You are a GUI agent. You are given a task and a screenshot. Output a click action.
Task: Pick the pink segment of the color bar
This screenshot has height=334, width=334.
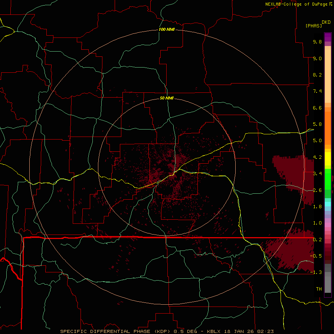click(x=328, y=225)
